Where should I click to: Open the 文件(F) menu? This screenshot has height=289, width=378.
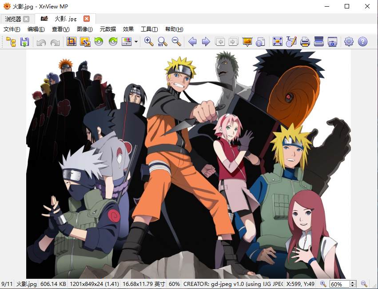[12, 29]
